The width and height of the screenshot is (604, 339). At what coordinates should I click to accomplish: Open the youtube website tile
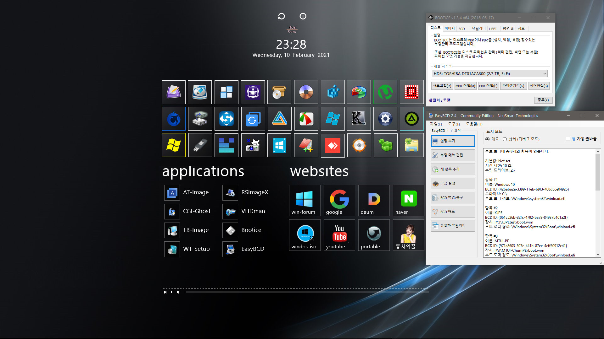(x=339, y=235)
